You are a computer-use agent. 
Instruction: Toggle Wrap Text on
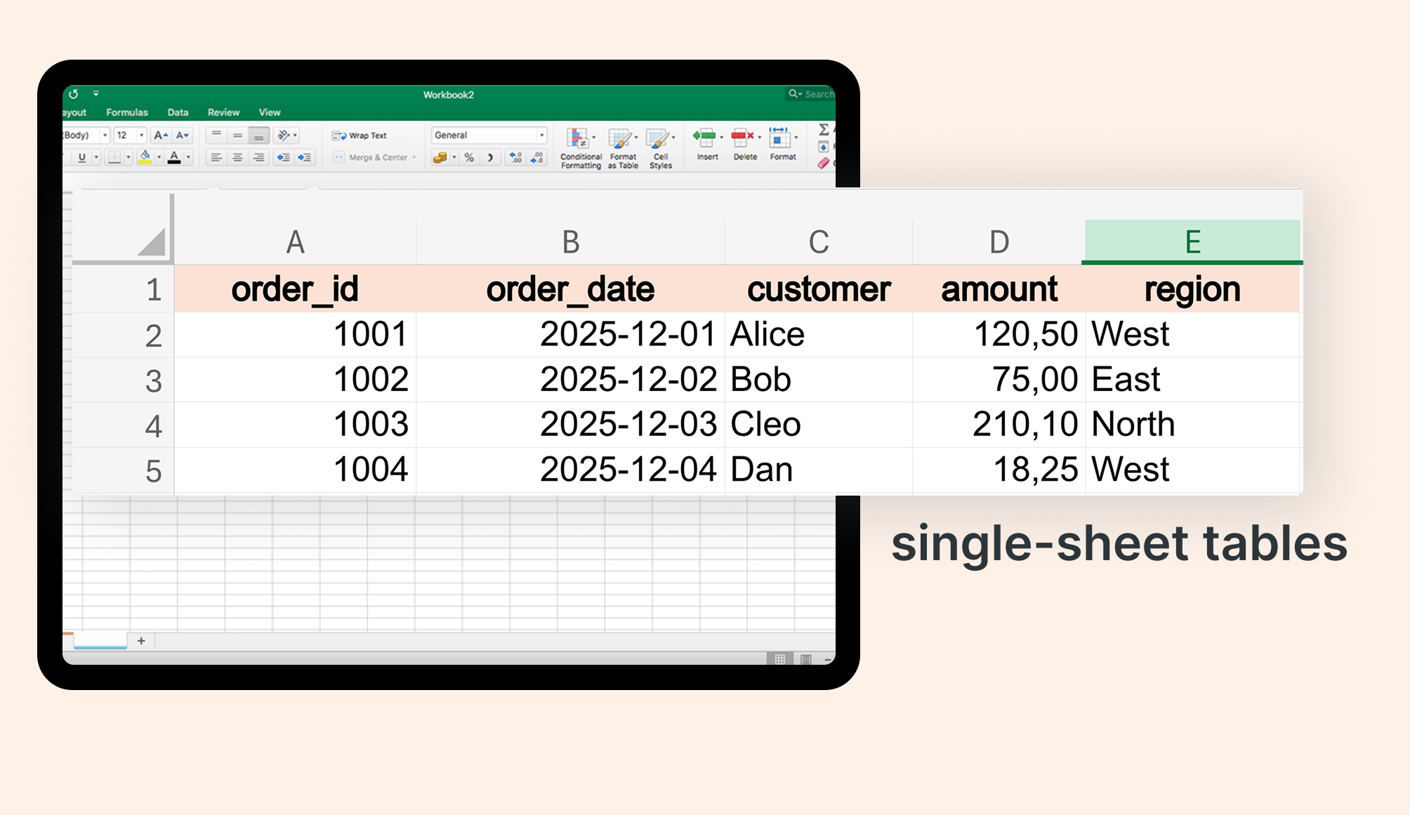click(x=360, y=135)
